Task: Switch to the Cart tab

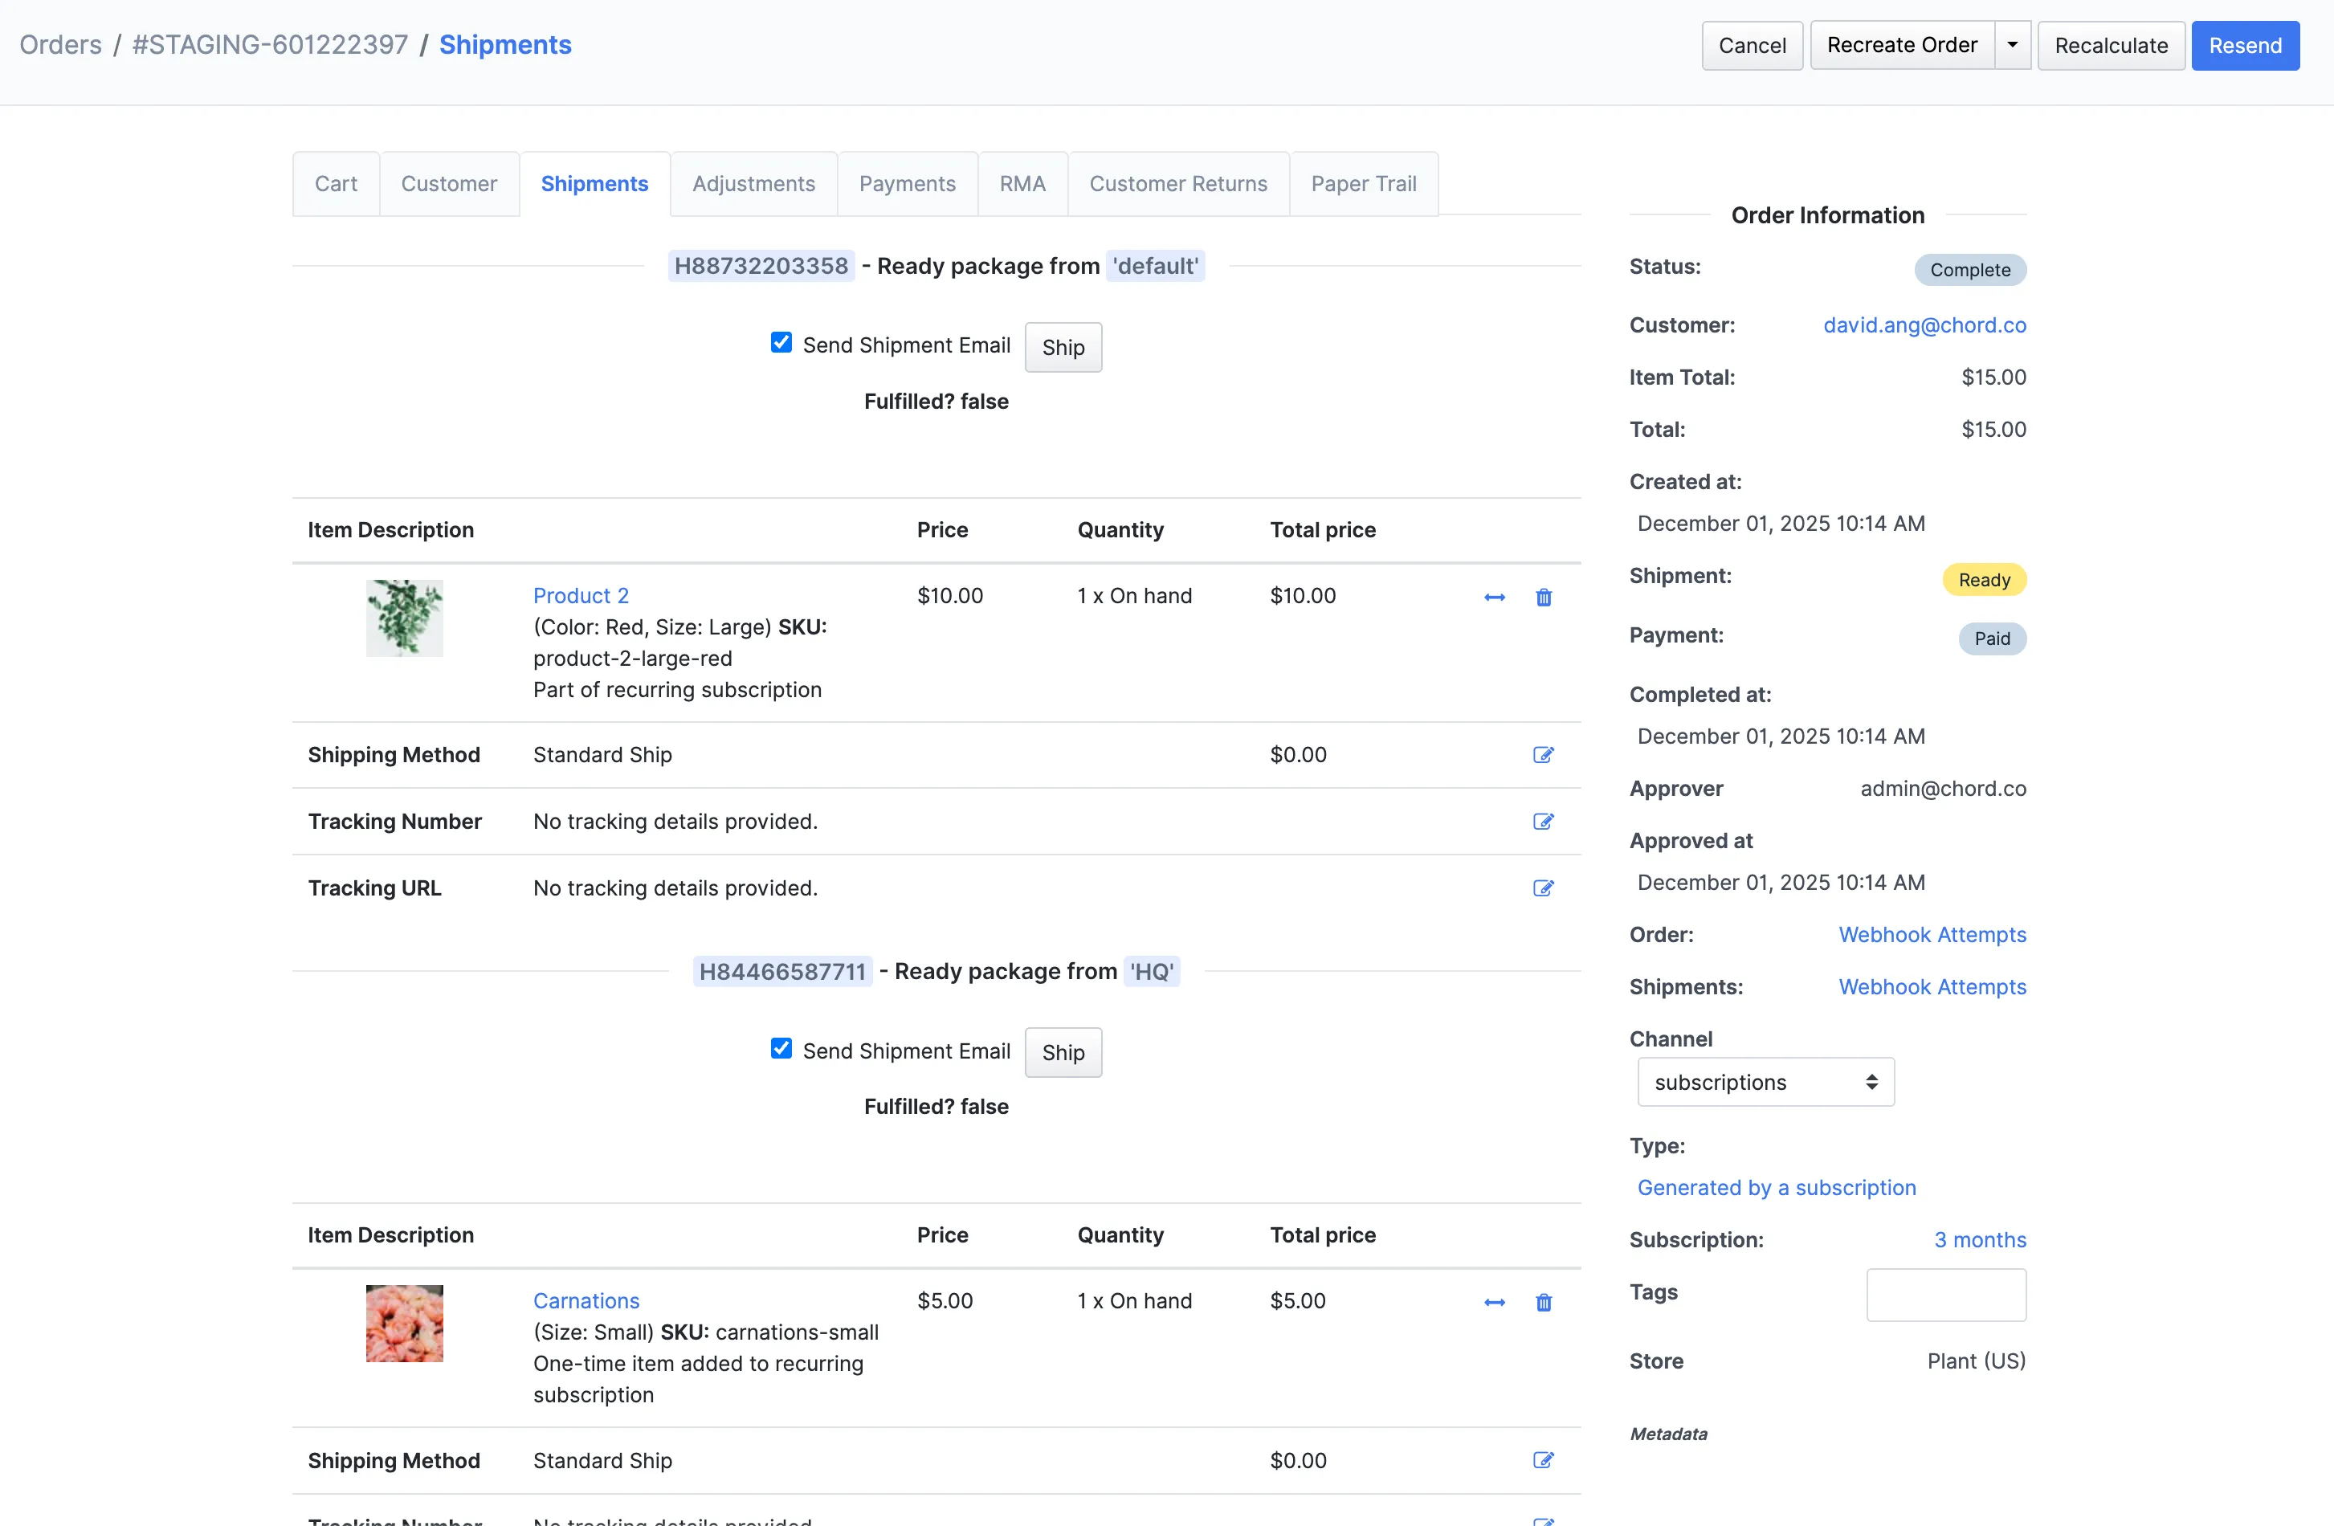Action: pyautogui.click(x=336, y=183)
